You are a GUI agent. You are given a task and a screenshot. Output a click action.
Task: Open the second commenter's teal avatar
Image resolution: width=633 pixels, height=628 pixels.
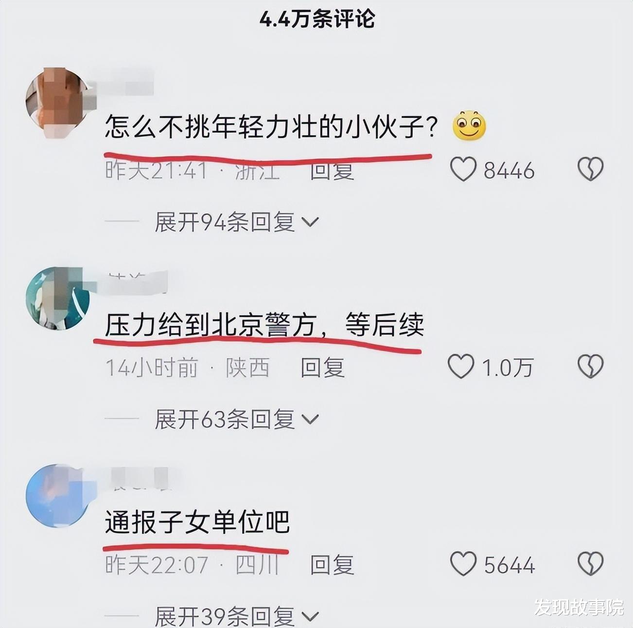[58, 297]
